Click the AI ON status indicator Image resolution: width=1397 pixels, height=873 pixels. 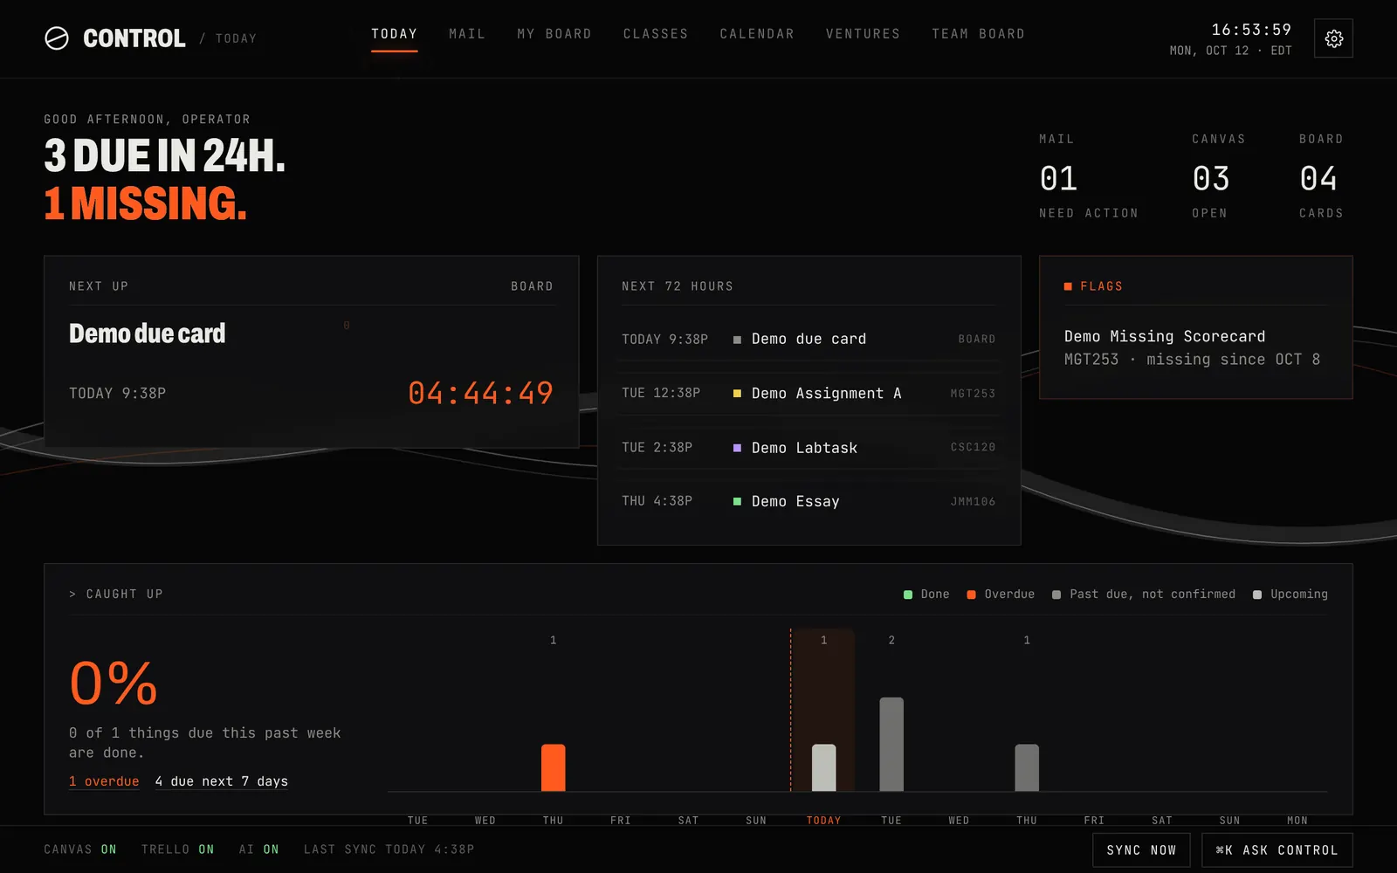[x=258, y=849]
